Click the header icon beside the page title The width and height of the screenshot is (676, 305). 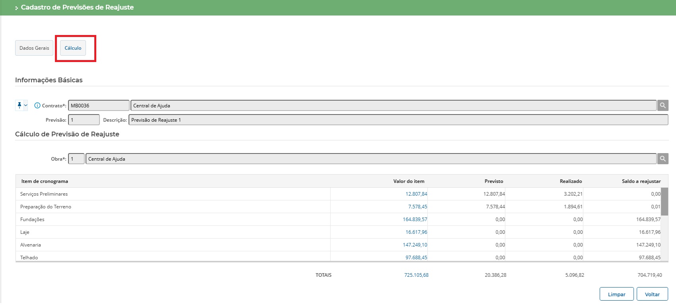[x=17, y=8]
